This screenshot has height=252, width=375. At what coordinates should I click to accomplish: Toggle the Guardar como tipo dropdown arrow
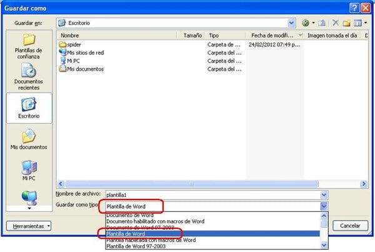click(324, 206)
